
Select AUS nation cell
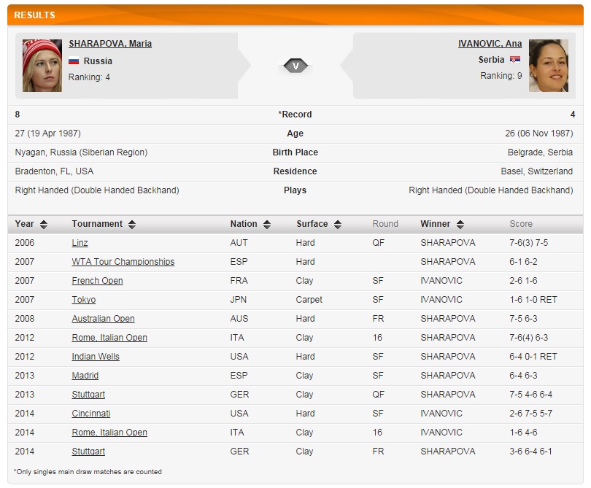pos(239,319)
